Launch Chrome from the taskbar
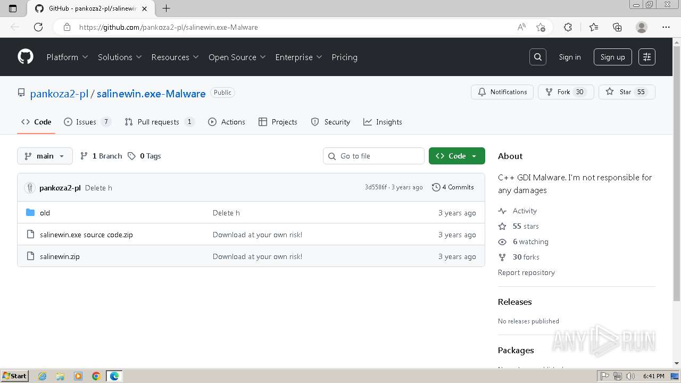The height and width of the screenshot is (383, 681). pos(96,376)
